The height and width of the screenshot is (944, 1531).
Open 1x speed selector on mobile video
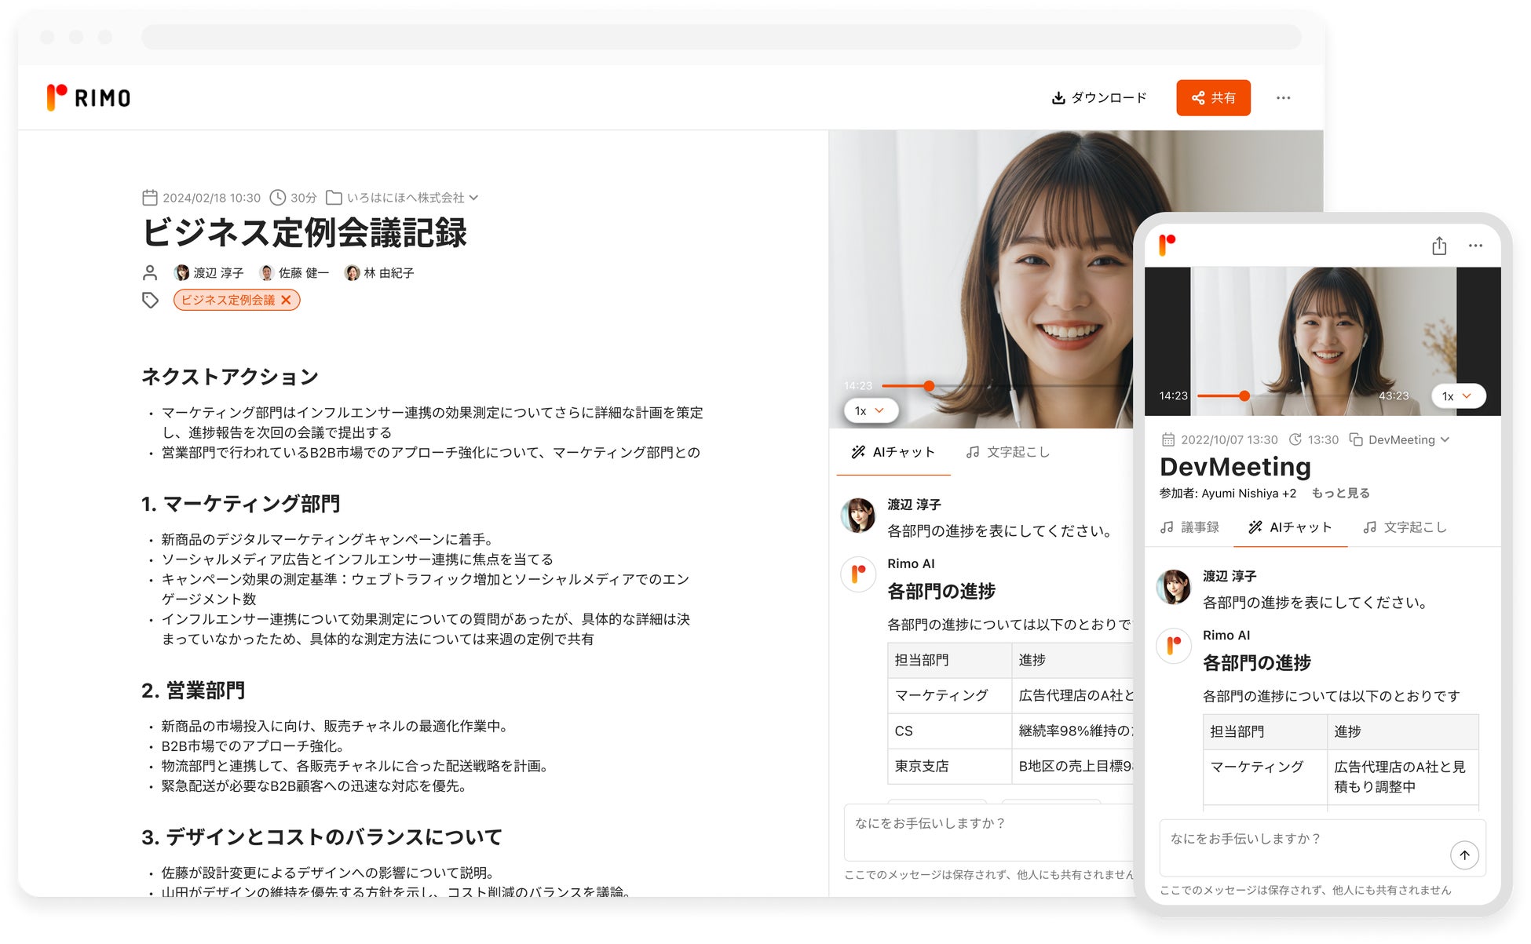pos(1458,396)
